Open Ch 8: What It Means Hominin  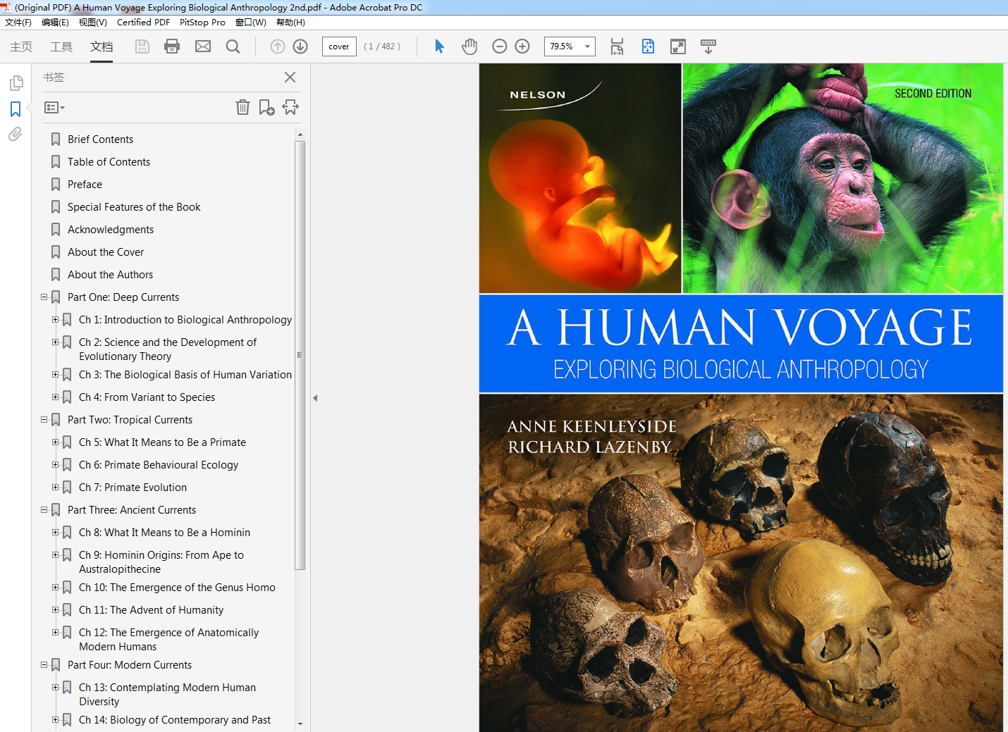pyautogui.click(x=164, y=533)
